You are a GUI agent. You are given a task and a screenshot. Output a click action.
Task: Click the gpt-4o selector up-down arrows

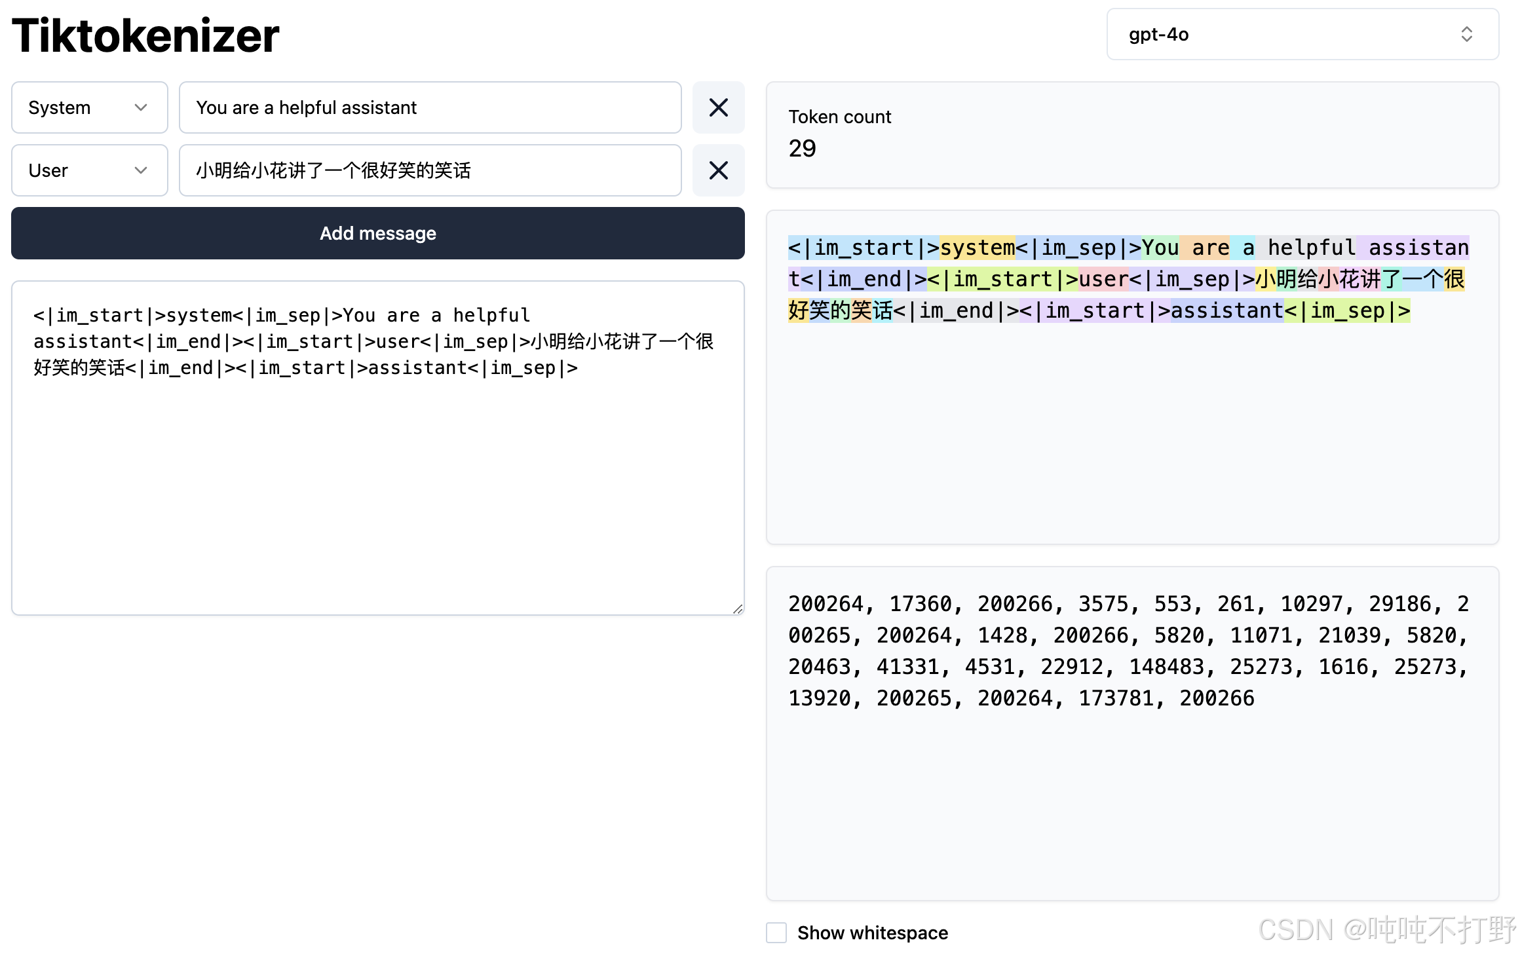point(1466,34)
